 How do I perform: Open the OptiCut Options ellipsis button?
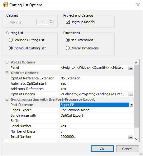[131, 94]
